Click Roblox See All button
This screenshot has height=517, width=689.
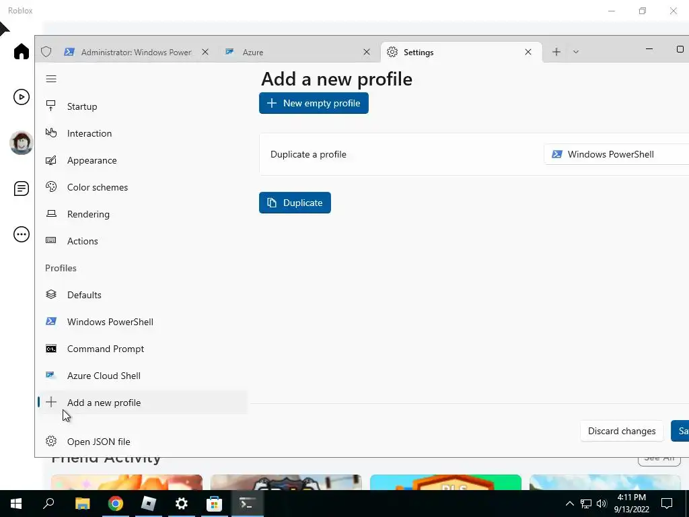[659, 460]
